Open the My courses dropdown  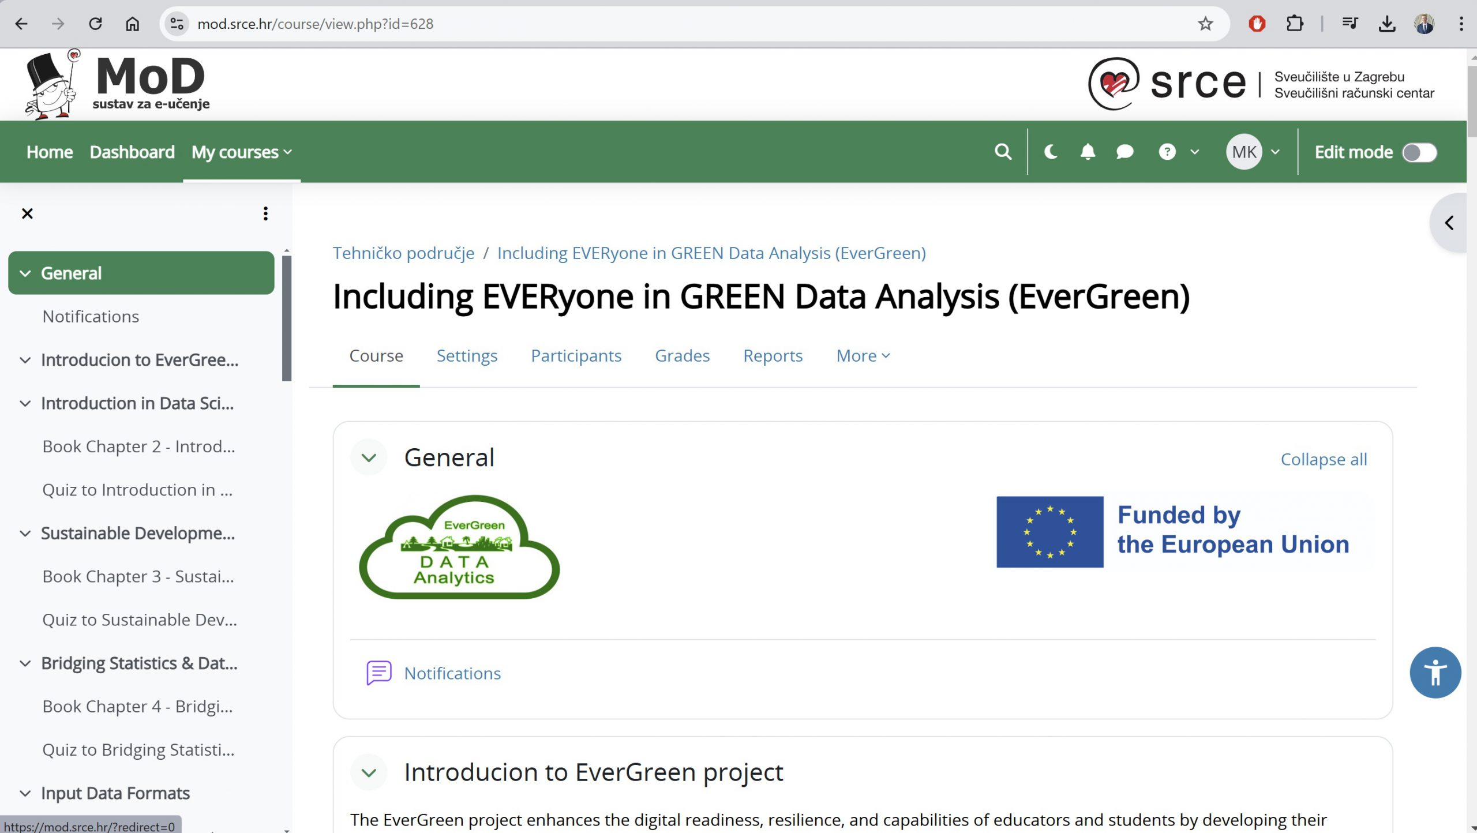(242, 152)
